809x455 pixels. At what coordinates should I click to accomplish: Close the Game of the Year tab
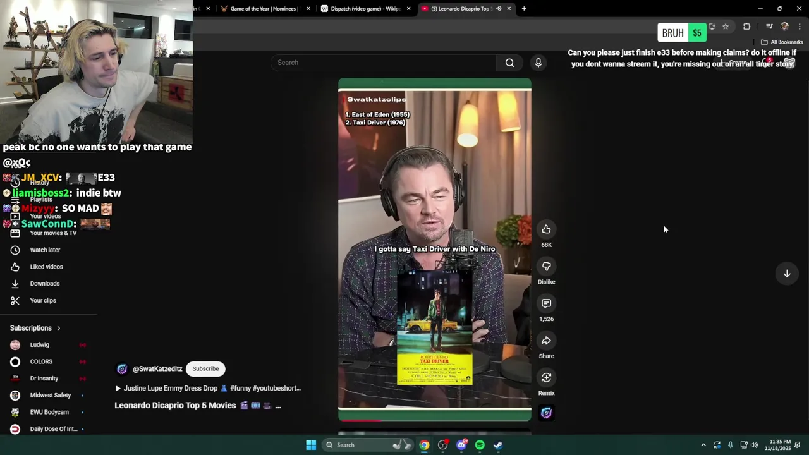click(308, 9)
